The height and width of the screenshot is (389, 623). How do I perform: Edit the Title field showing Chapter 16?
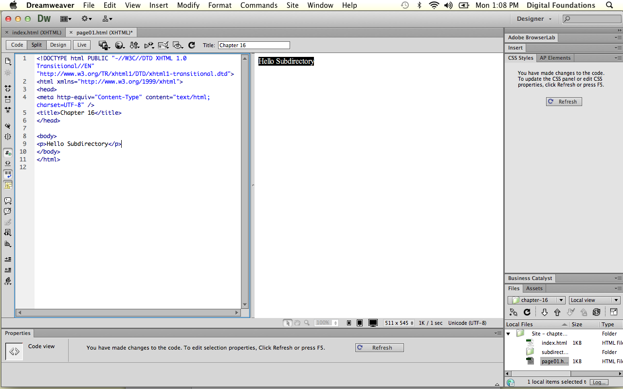click(x=254, y=45)
